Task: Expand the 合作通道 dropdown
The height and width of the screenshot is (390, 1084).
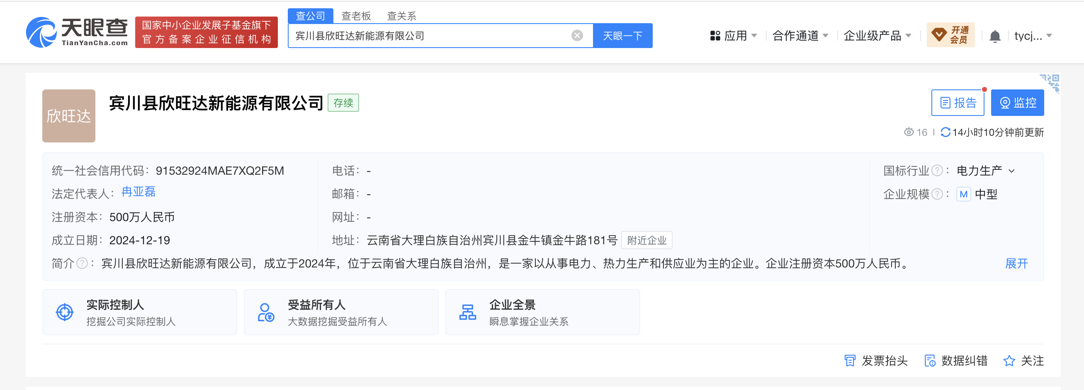Action: (x=800, y=36)
